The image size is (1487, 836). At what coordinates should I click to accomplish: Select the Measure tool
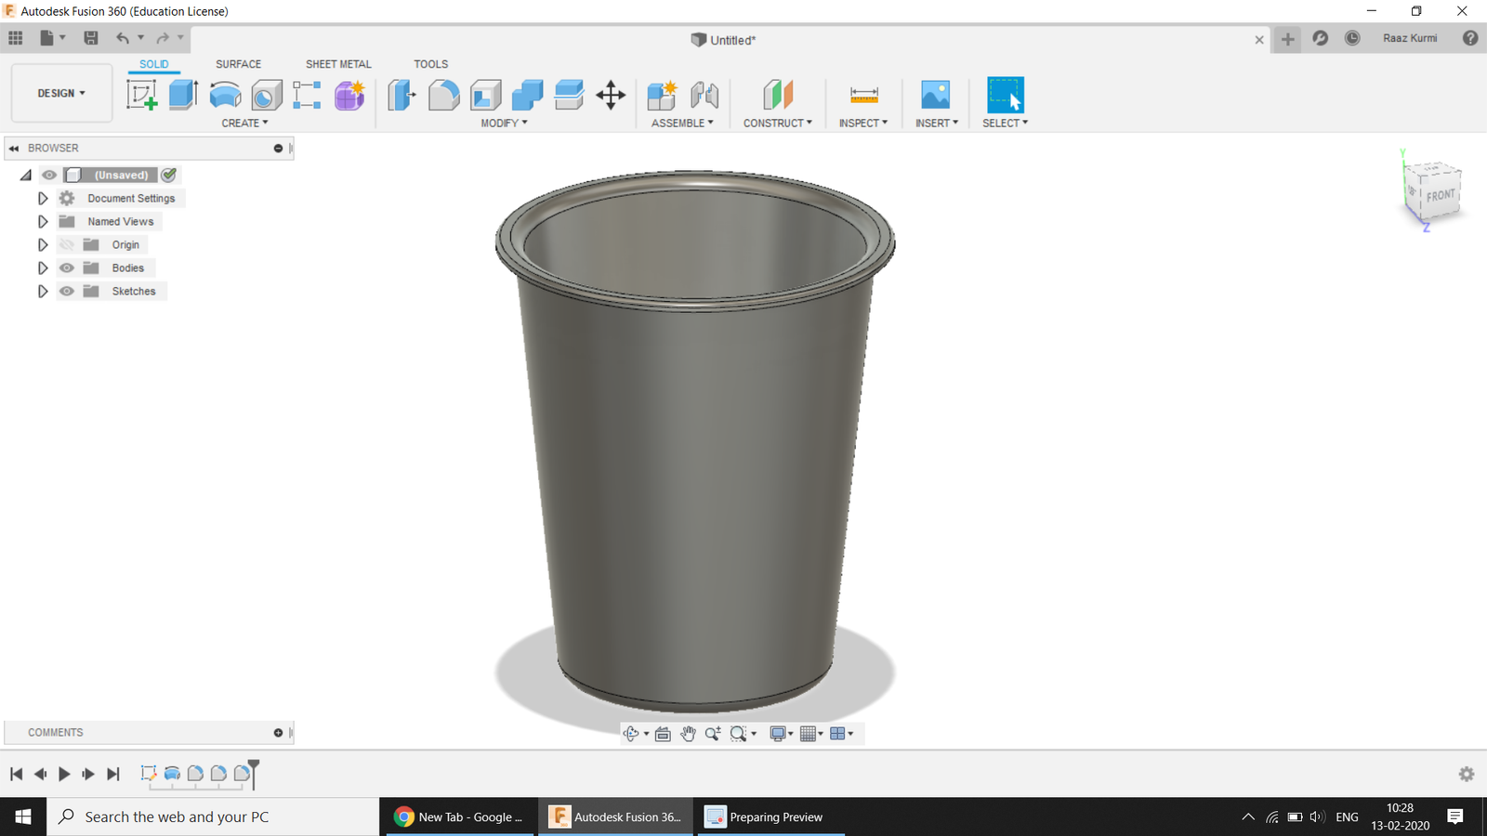tap(863, 95)
